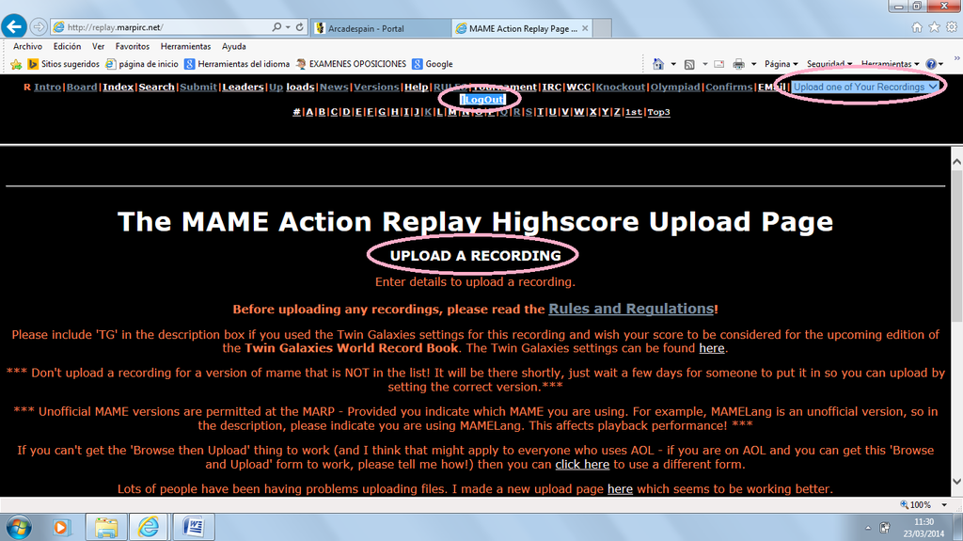Open the Edición menu
963x541 pixels.
[x=67, y=46]
